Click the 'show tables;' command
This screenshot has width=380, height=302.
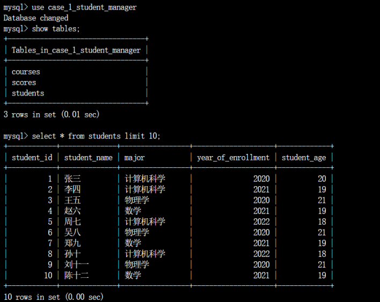(x=56, y=29)
